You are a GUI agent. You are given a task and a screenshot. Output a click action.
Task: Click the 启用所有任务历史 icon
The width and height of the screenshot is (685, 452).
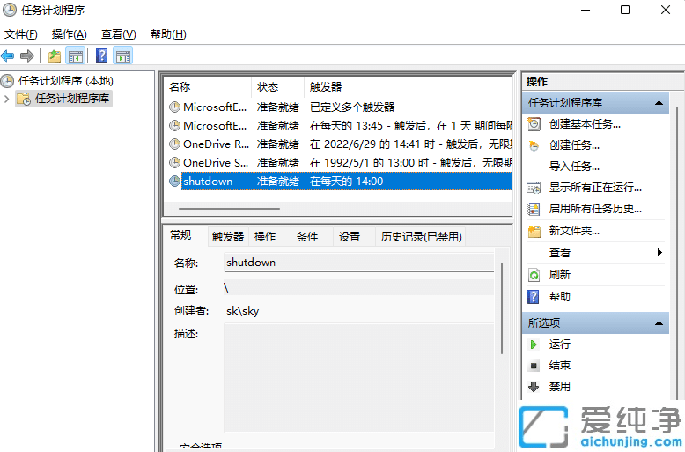pyautogui.click(x=534, y=209)
